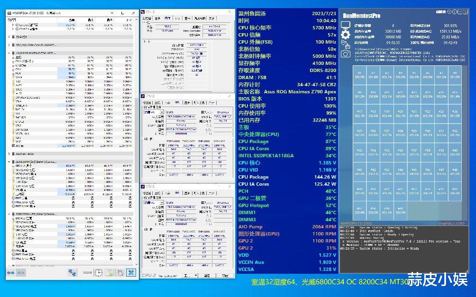Click the serial number field in middle CPU-Z
Viewport: 476px width, 297px height.
pos(181,133)
